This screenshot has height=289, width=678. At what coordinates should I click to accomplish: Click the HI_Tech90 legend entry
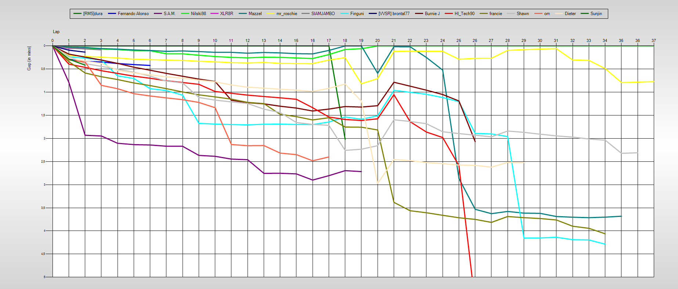coord(464,14)
